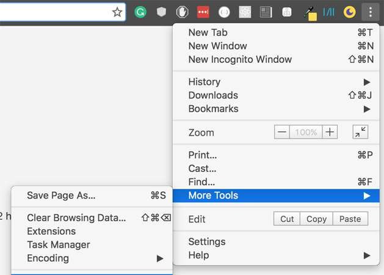Screen dimensions: 384x275
Task: Click the gray shield extension icon
Action: (x=161, y=12)
